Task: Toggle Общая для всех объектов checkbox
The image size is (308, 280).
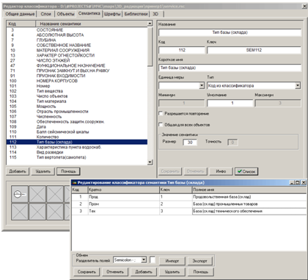Action: (x=161, y=125)
